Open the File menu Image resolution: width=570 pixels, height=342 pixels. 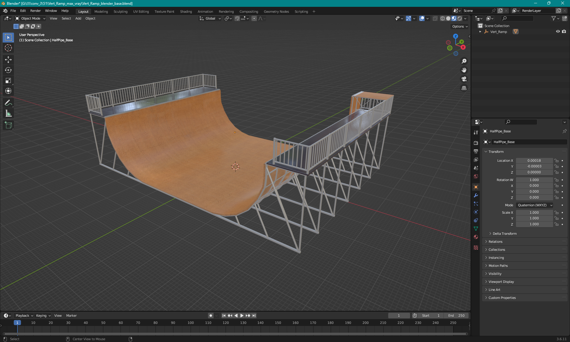click(13, 11)
